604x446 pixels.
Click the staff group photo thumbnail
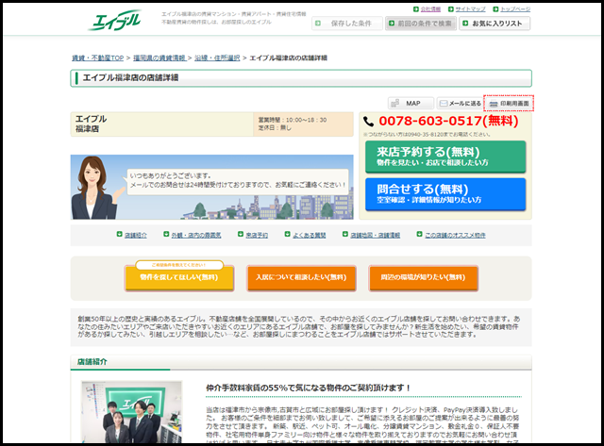click(132, 412)
